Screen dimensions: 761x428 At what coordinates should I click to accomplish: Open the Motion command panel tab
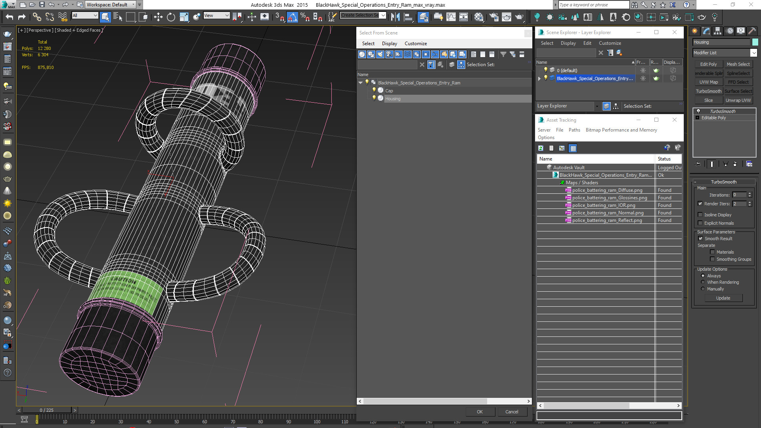[x=729, y=31]
